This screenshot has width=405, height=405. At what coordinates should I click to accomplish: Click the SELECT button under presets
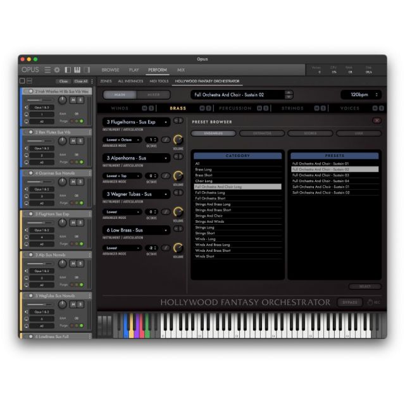(x=365, y=287)
